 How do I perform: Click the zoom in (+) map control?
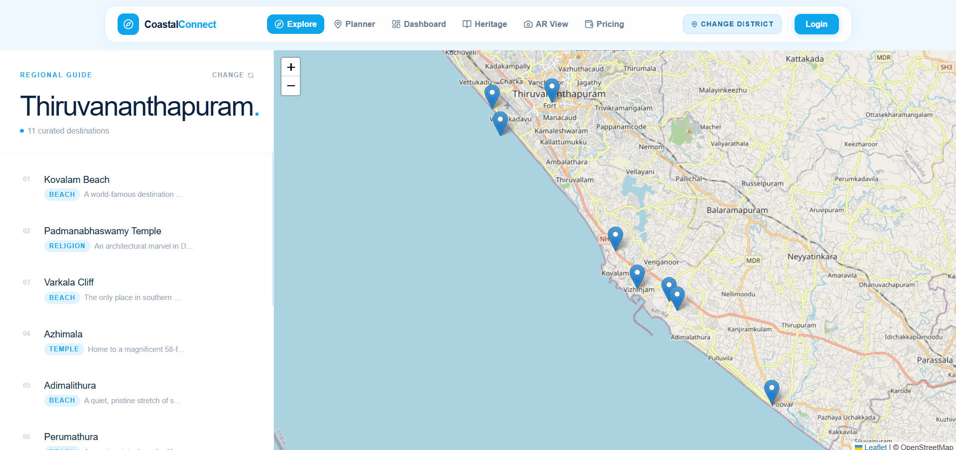290,66
